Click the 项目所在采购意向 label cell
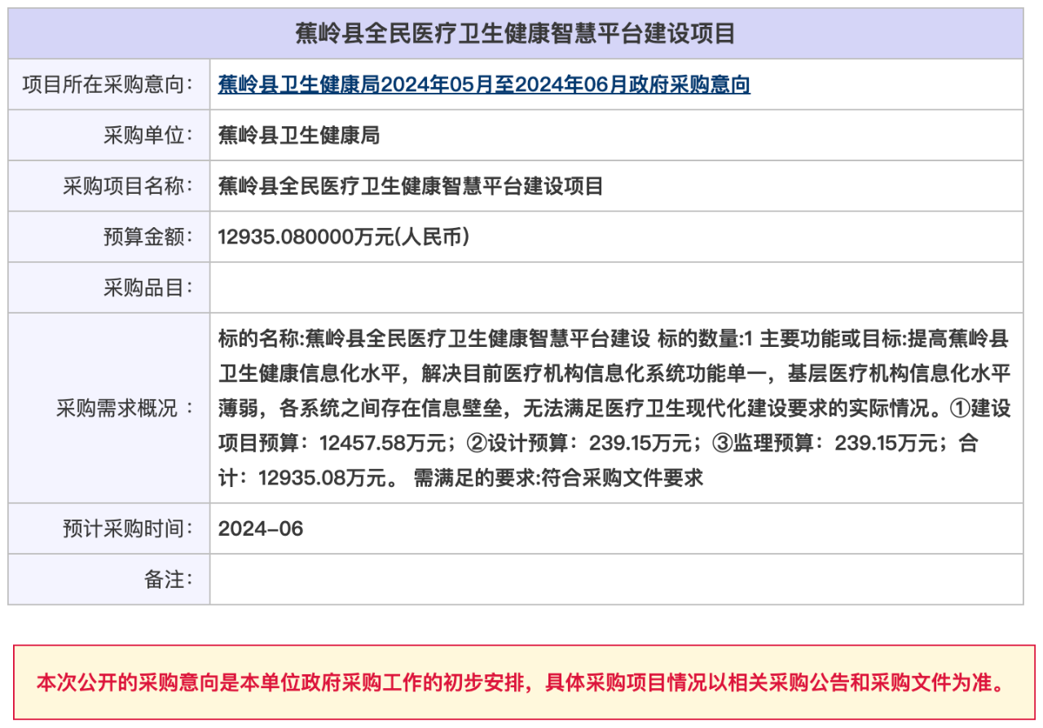This screenshot has width=1043, height=728. click(x=108, y=85)
